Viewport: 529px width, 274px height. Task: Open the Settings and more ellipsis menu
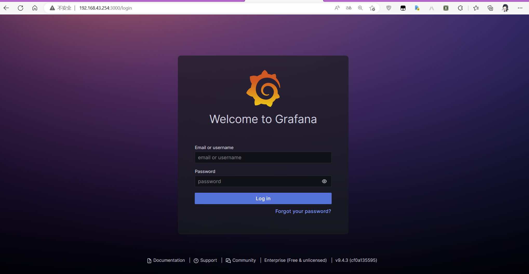click(x=520, y=8)
